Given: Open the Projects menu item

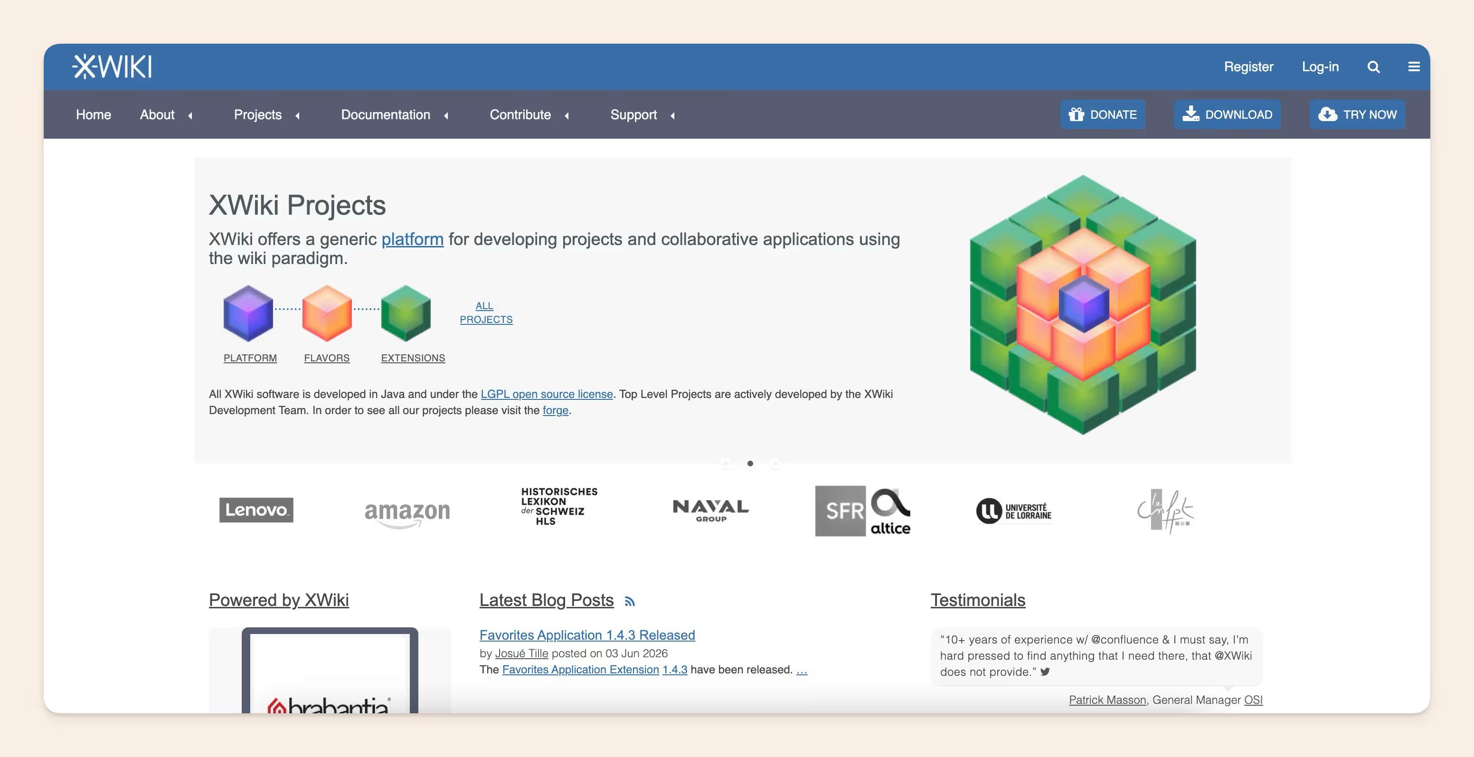Looking at the screenshot, I should point(257,114).
